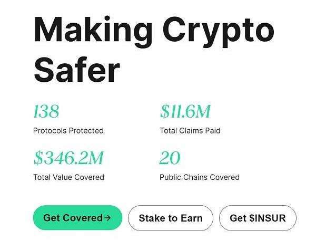
Task: Click the dollar sign before 346.2M
Action: [x=38, y=158]
